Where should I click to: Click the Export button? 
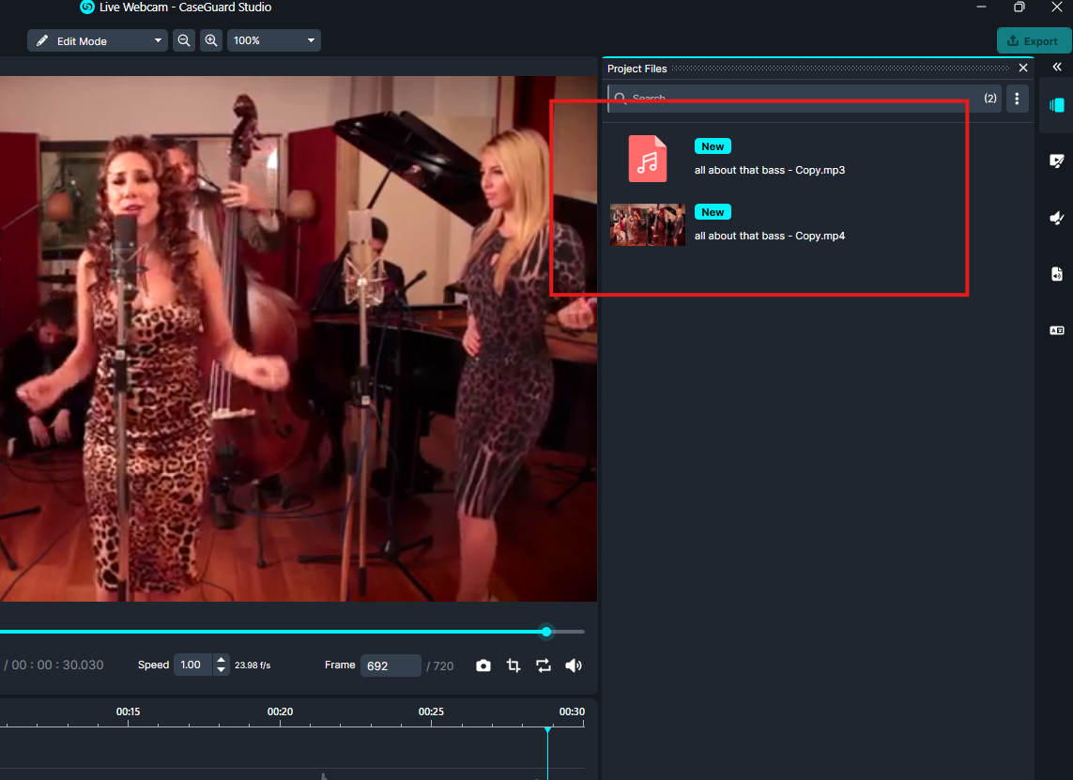pyautogui.click(x=1032, y=41)
